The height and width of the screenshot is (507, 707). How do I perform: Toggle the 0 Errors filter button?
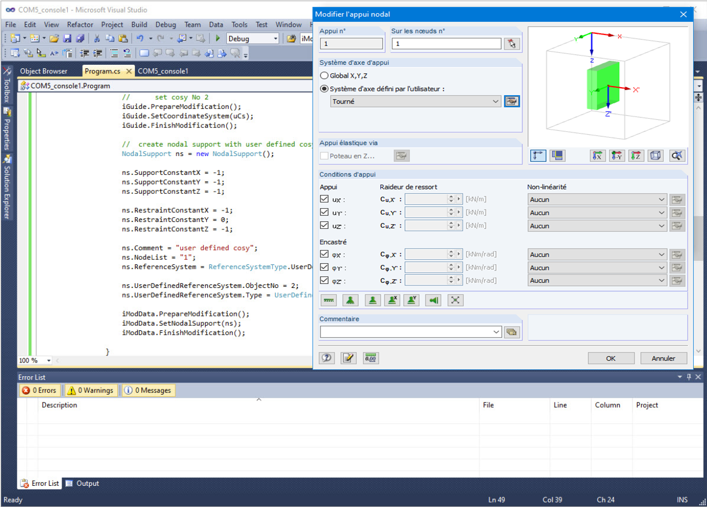pos(40,390)
